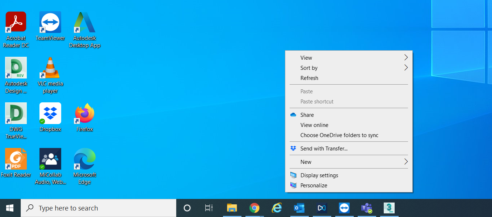Click the search box 'Type here to search'
Viewport: 492px width, 217px height.
[98, 208]
